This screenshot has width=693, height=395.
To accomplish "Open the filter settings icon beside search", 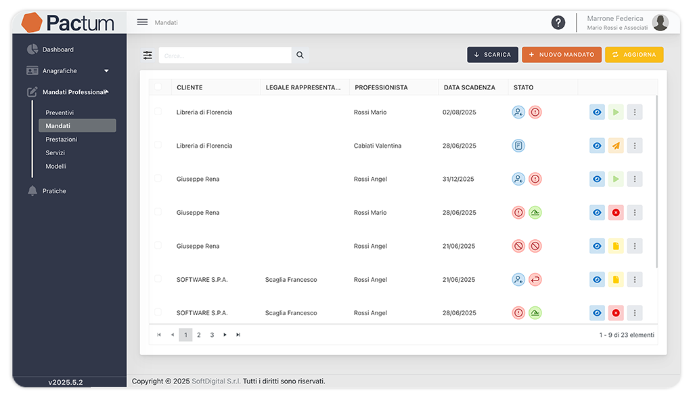I will pyautogui.click(x=148, y=56).
